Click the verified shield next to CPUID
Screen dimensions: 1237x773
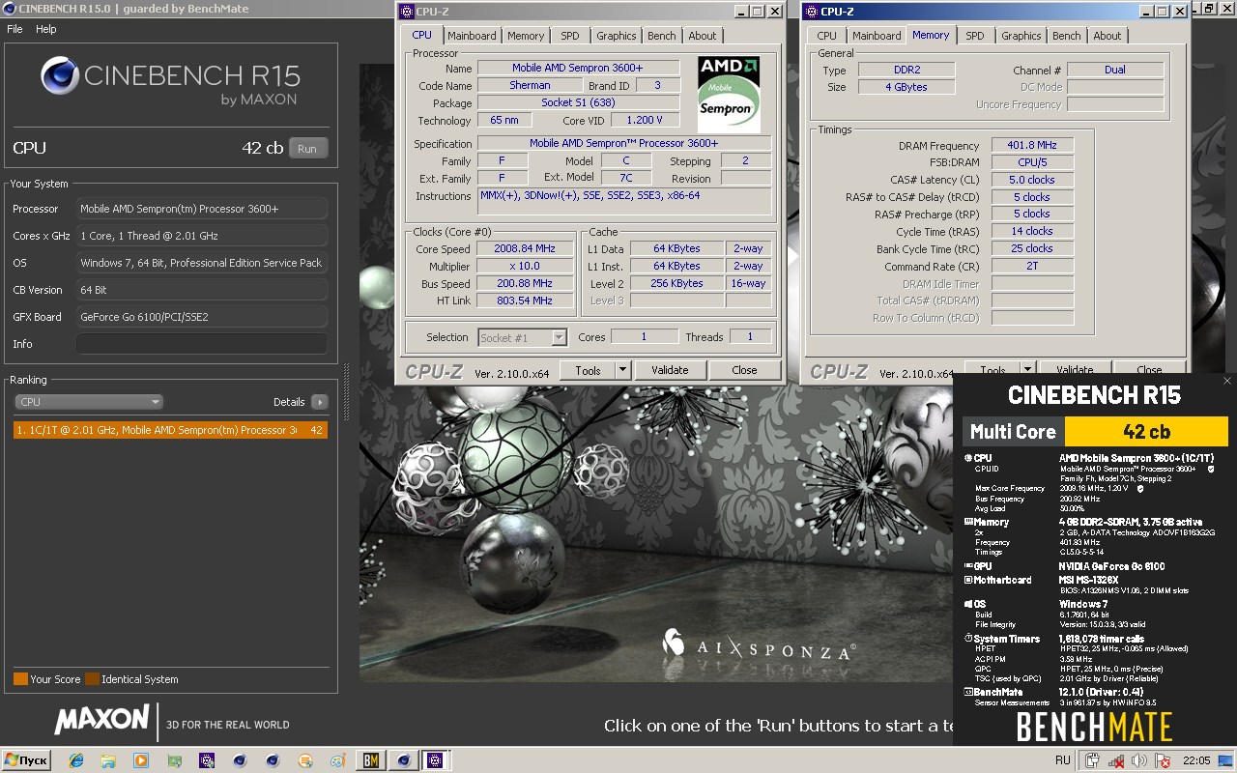tap(1210, 469)
